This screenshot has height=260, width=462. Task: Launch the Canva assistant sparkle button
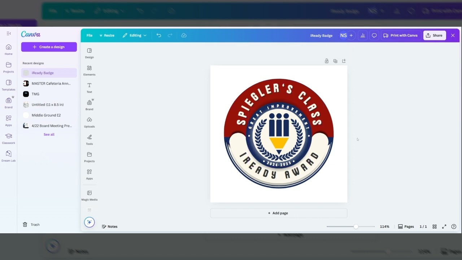click(x=90, y=222)
